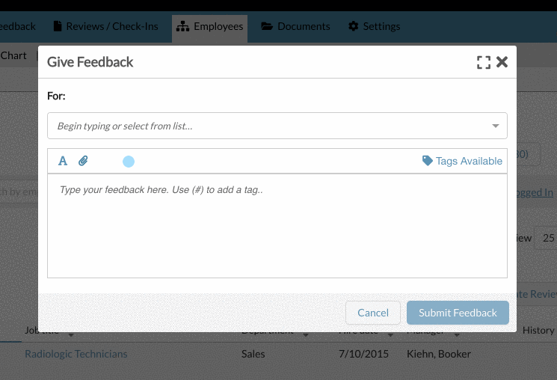Open the Reviews / Check-Ins tab
The image size is (557, 380).
[105, 27]
